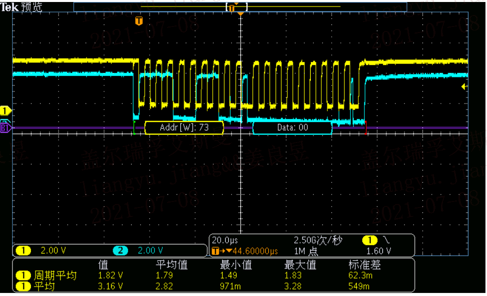Click the 62.3m standard deviation value
487x296 pixels.
360,275
